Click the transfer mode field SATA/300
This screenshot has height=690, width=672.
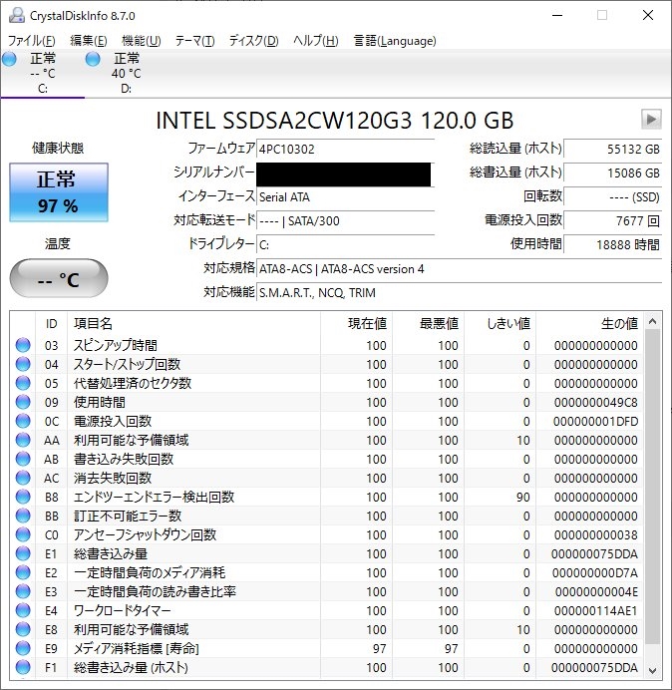pyautogui.click(x=345, y=220)
